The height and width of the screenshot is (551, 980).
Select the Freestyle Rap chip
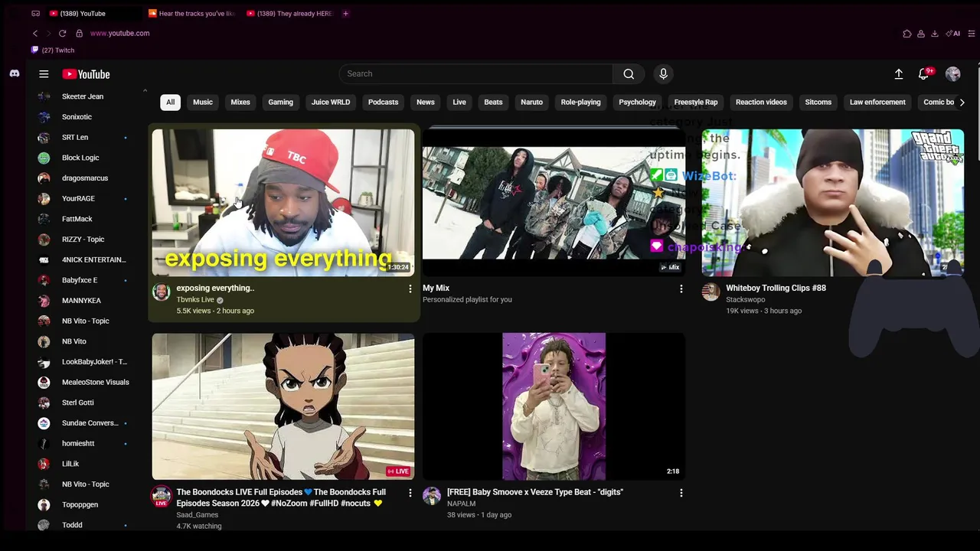(696, 102)
